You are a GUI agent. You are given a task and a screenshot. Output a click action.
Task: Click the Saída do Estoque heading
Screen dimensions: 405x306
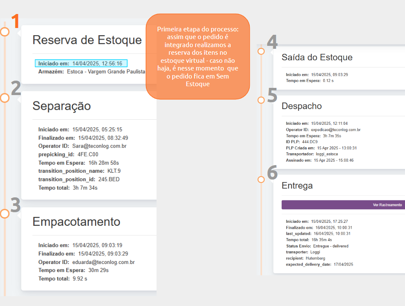coord(317,58)
